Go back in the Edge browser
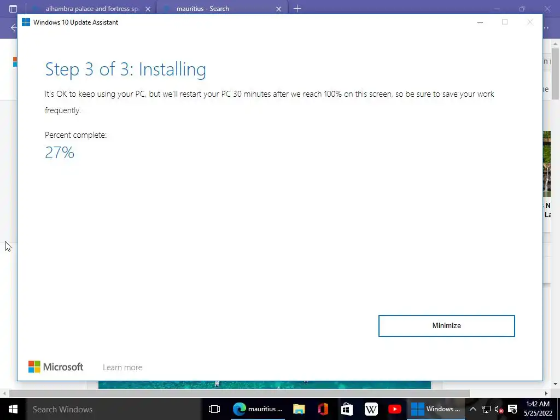 (x=14, y=27)
